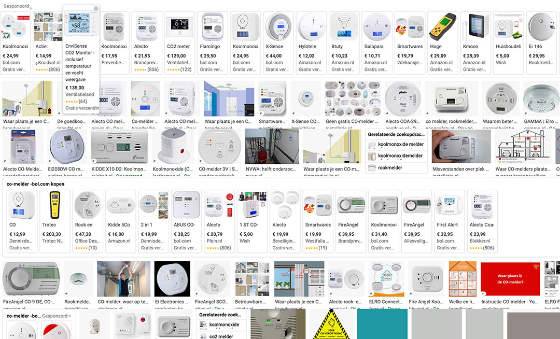Open the ABUS CO- detector for €38,25
Viewport: 560px width, 339px height.
click(186, 221)
